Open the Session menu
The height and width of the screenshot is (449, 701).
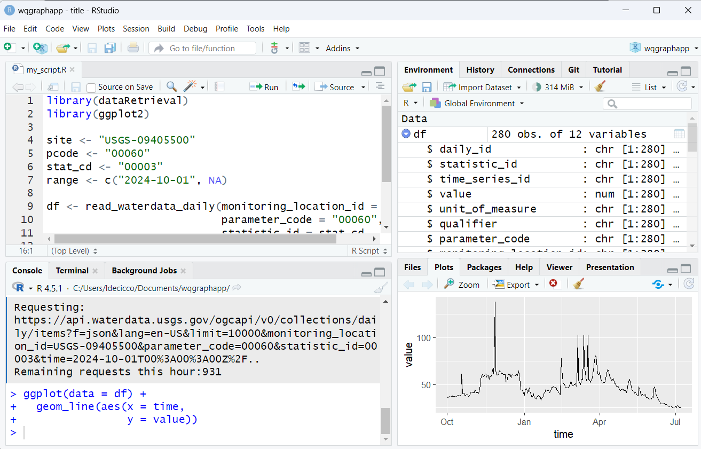click(x=136, y=29)
